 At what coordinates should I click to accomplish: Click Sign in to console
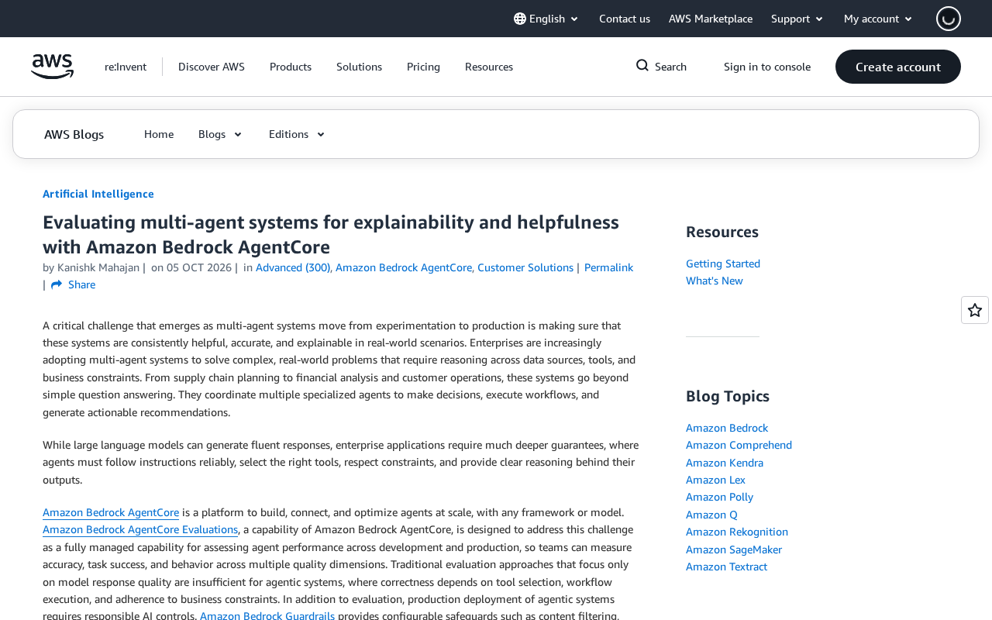[x=767, y=67]
